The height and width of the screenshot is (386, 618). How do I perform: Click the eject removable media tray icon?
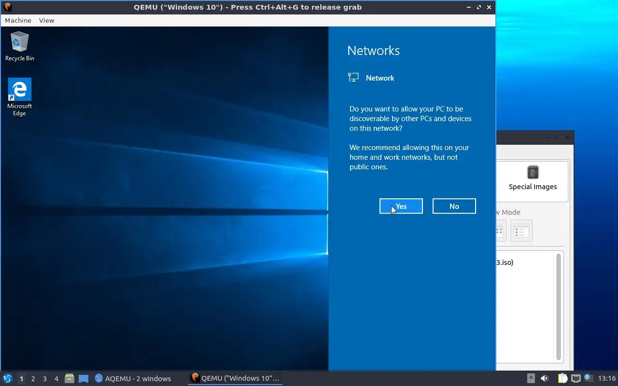pyautogui.click(x=531, y=378)
